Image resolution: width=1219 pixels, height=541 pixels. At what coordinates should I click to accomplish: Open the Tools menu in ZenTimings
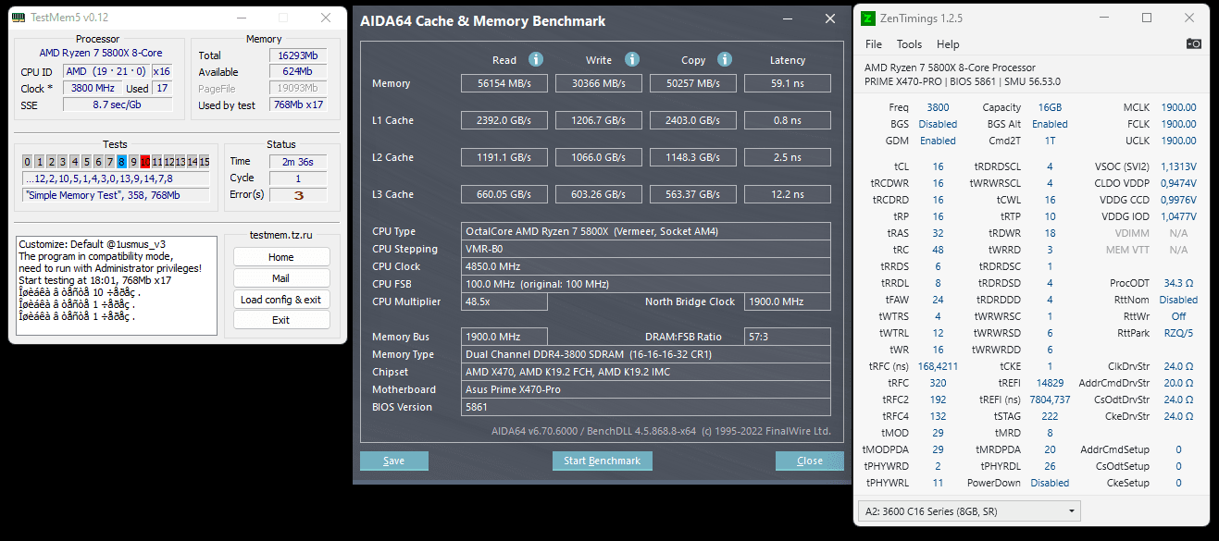click(909, 44)
